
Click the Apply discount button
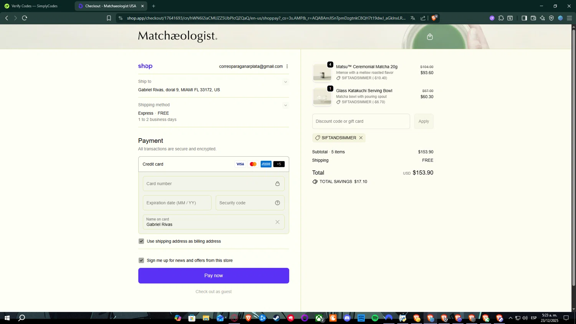point(424,121)
